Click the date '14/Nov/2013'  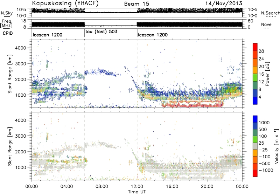(224, 4)
